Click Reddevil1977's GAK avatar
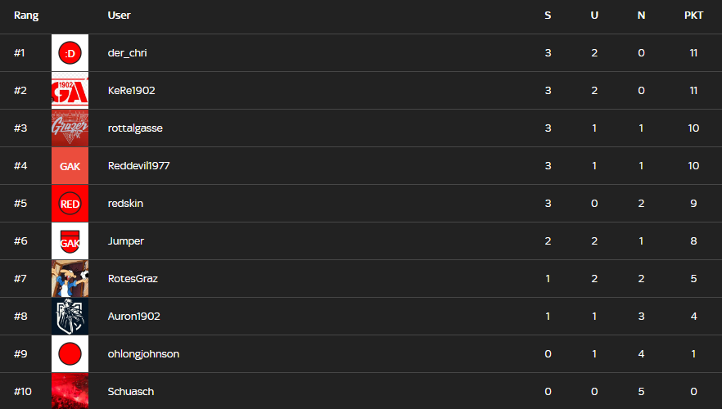Viewport: 722px width, 409px height. (x=70, y=166)
